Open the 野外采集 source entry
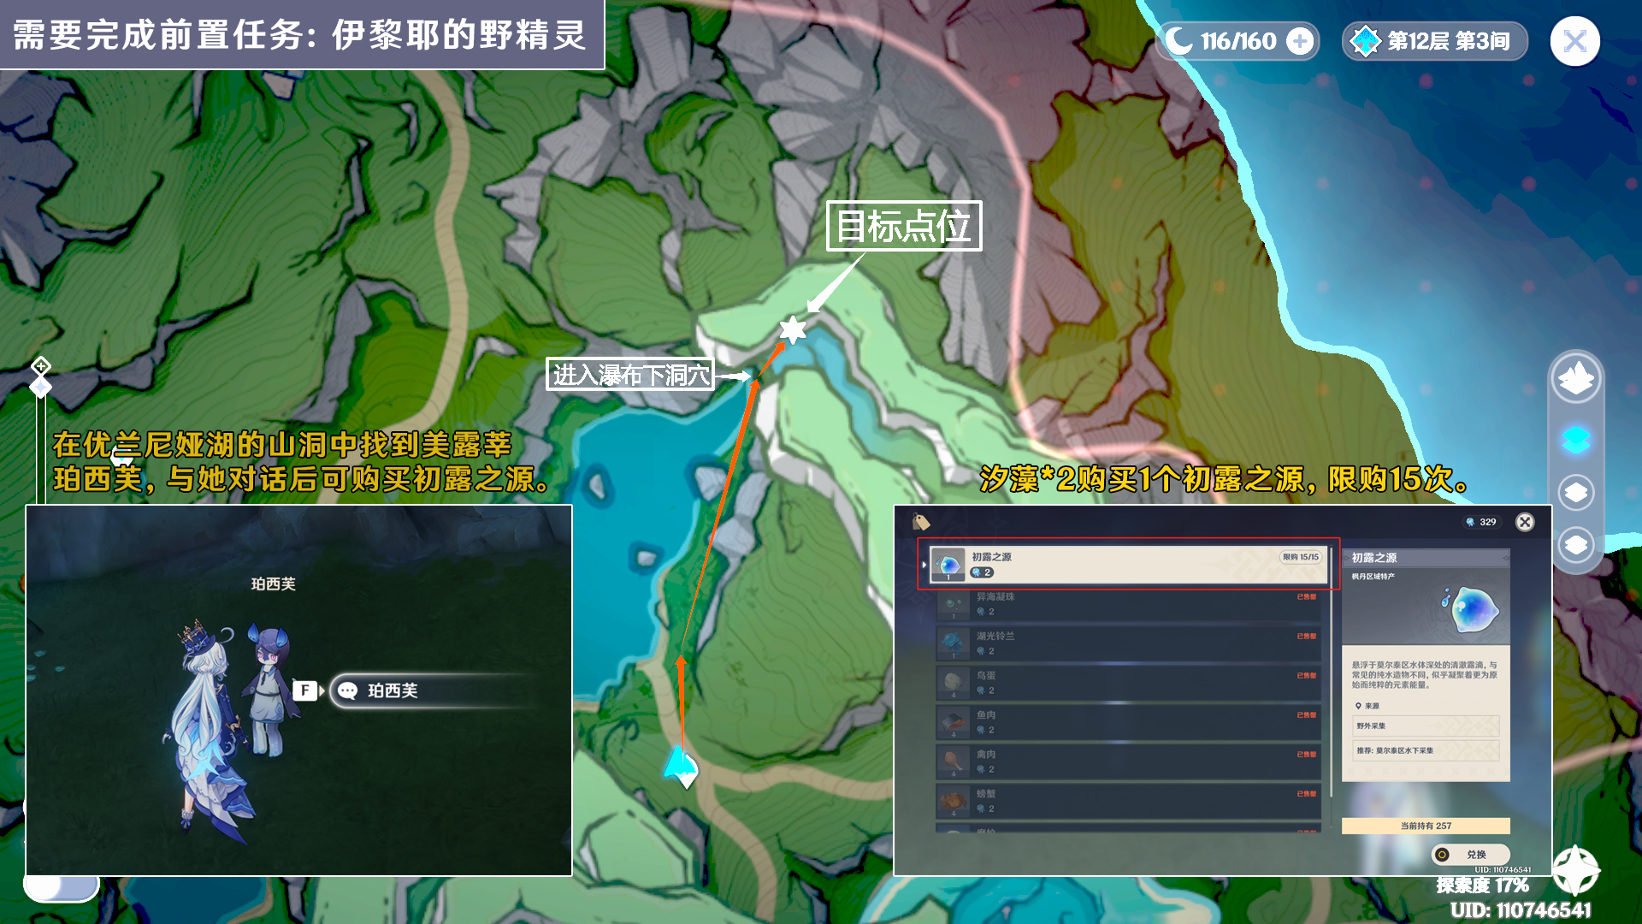The height and width of the screenshot is (924, 1642). click(x=1426, y=726)
